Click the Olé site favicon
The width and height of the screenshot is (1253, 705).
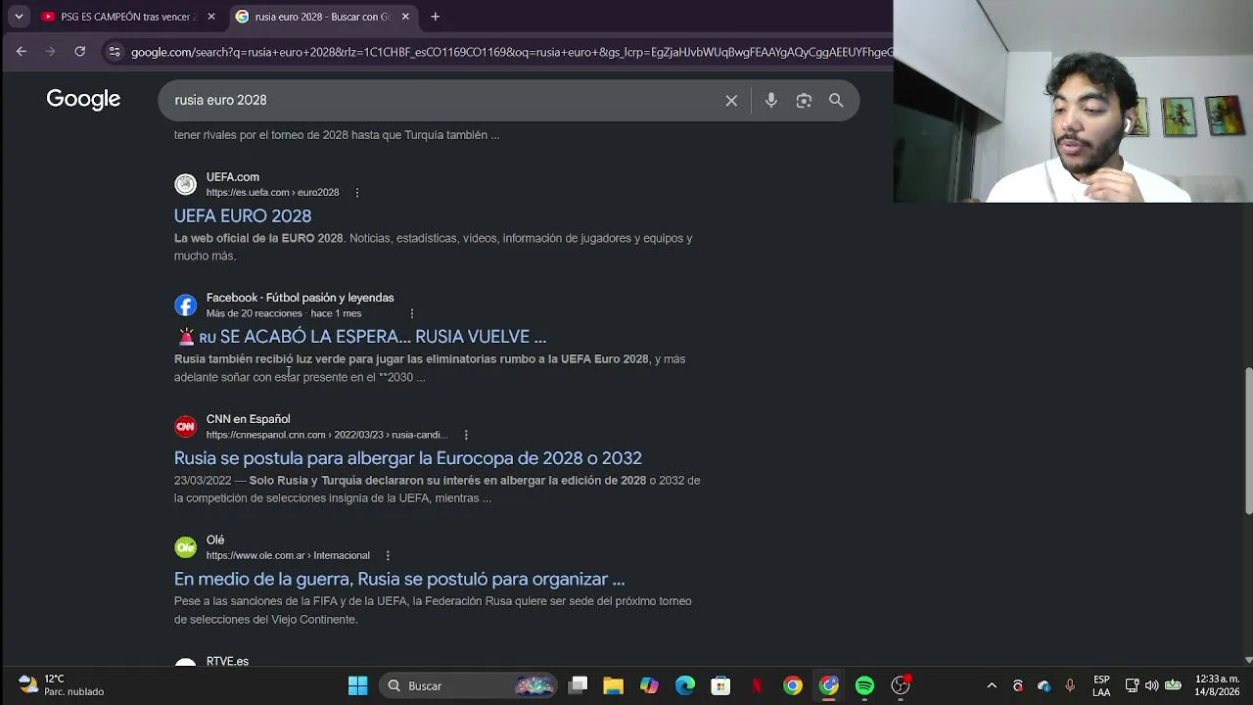pos(185,547)
